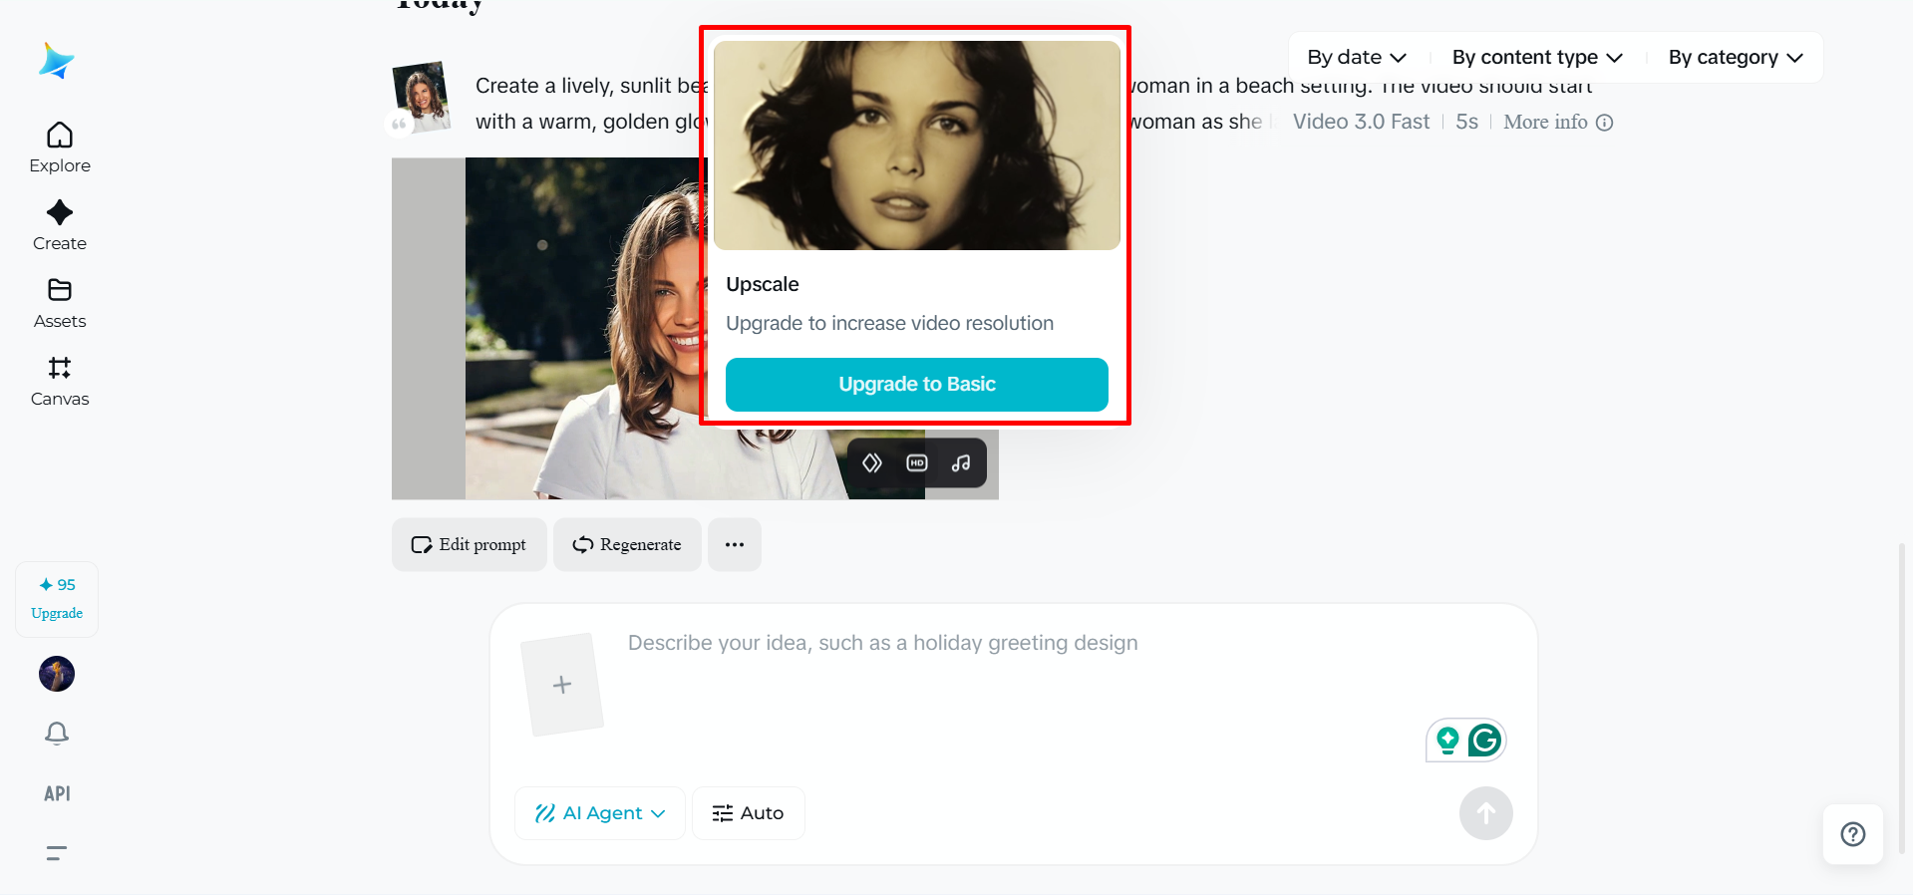Open the Auto settings option

[749, 813]
